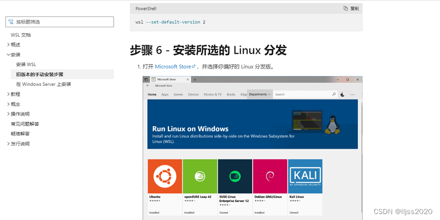Open the WSL 文档 sidebar entry
Image resolution: width=440 pixels, height=220 pixels.
point(21,35)
